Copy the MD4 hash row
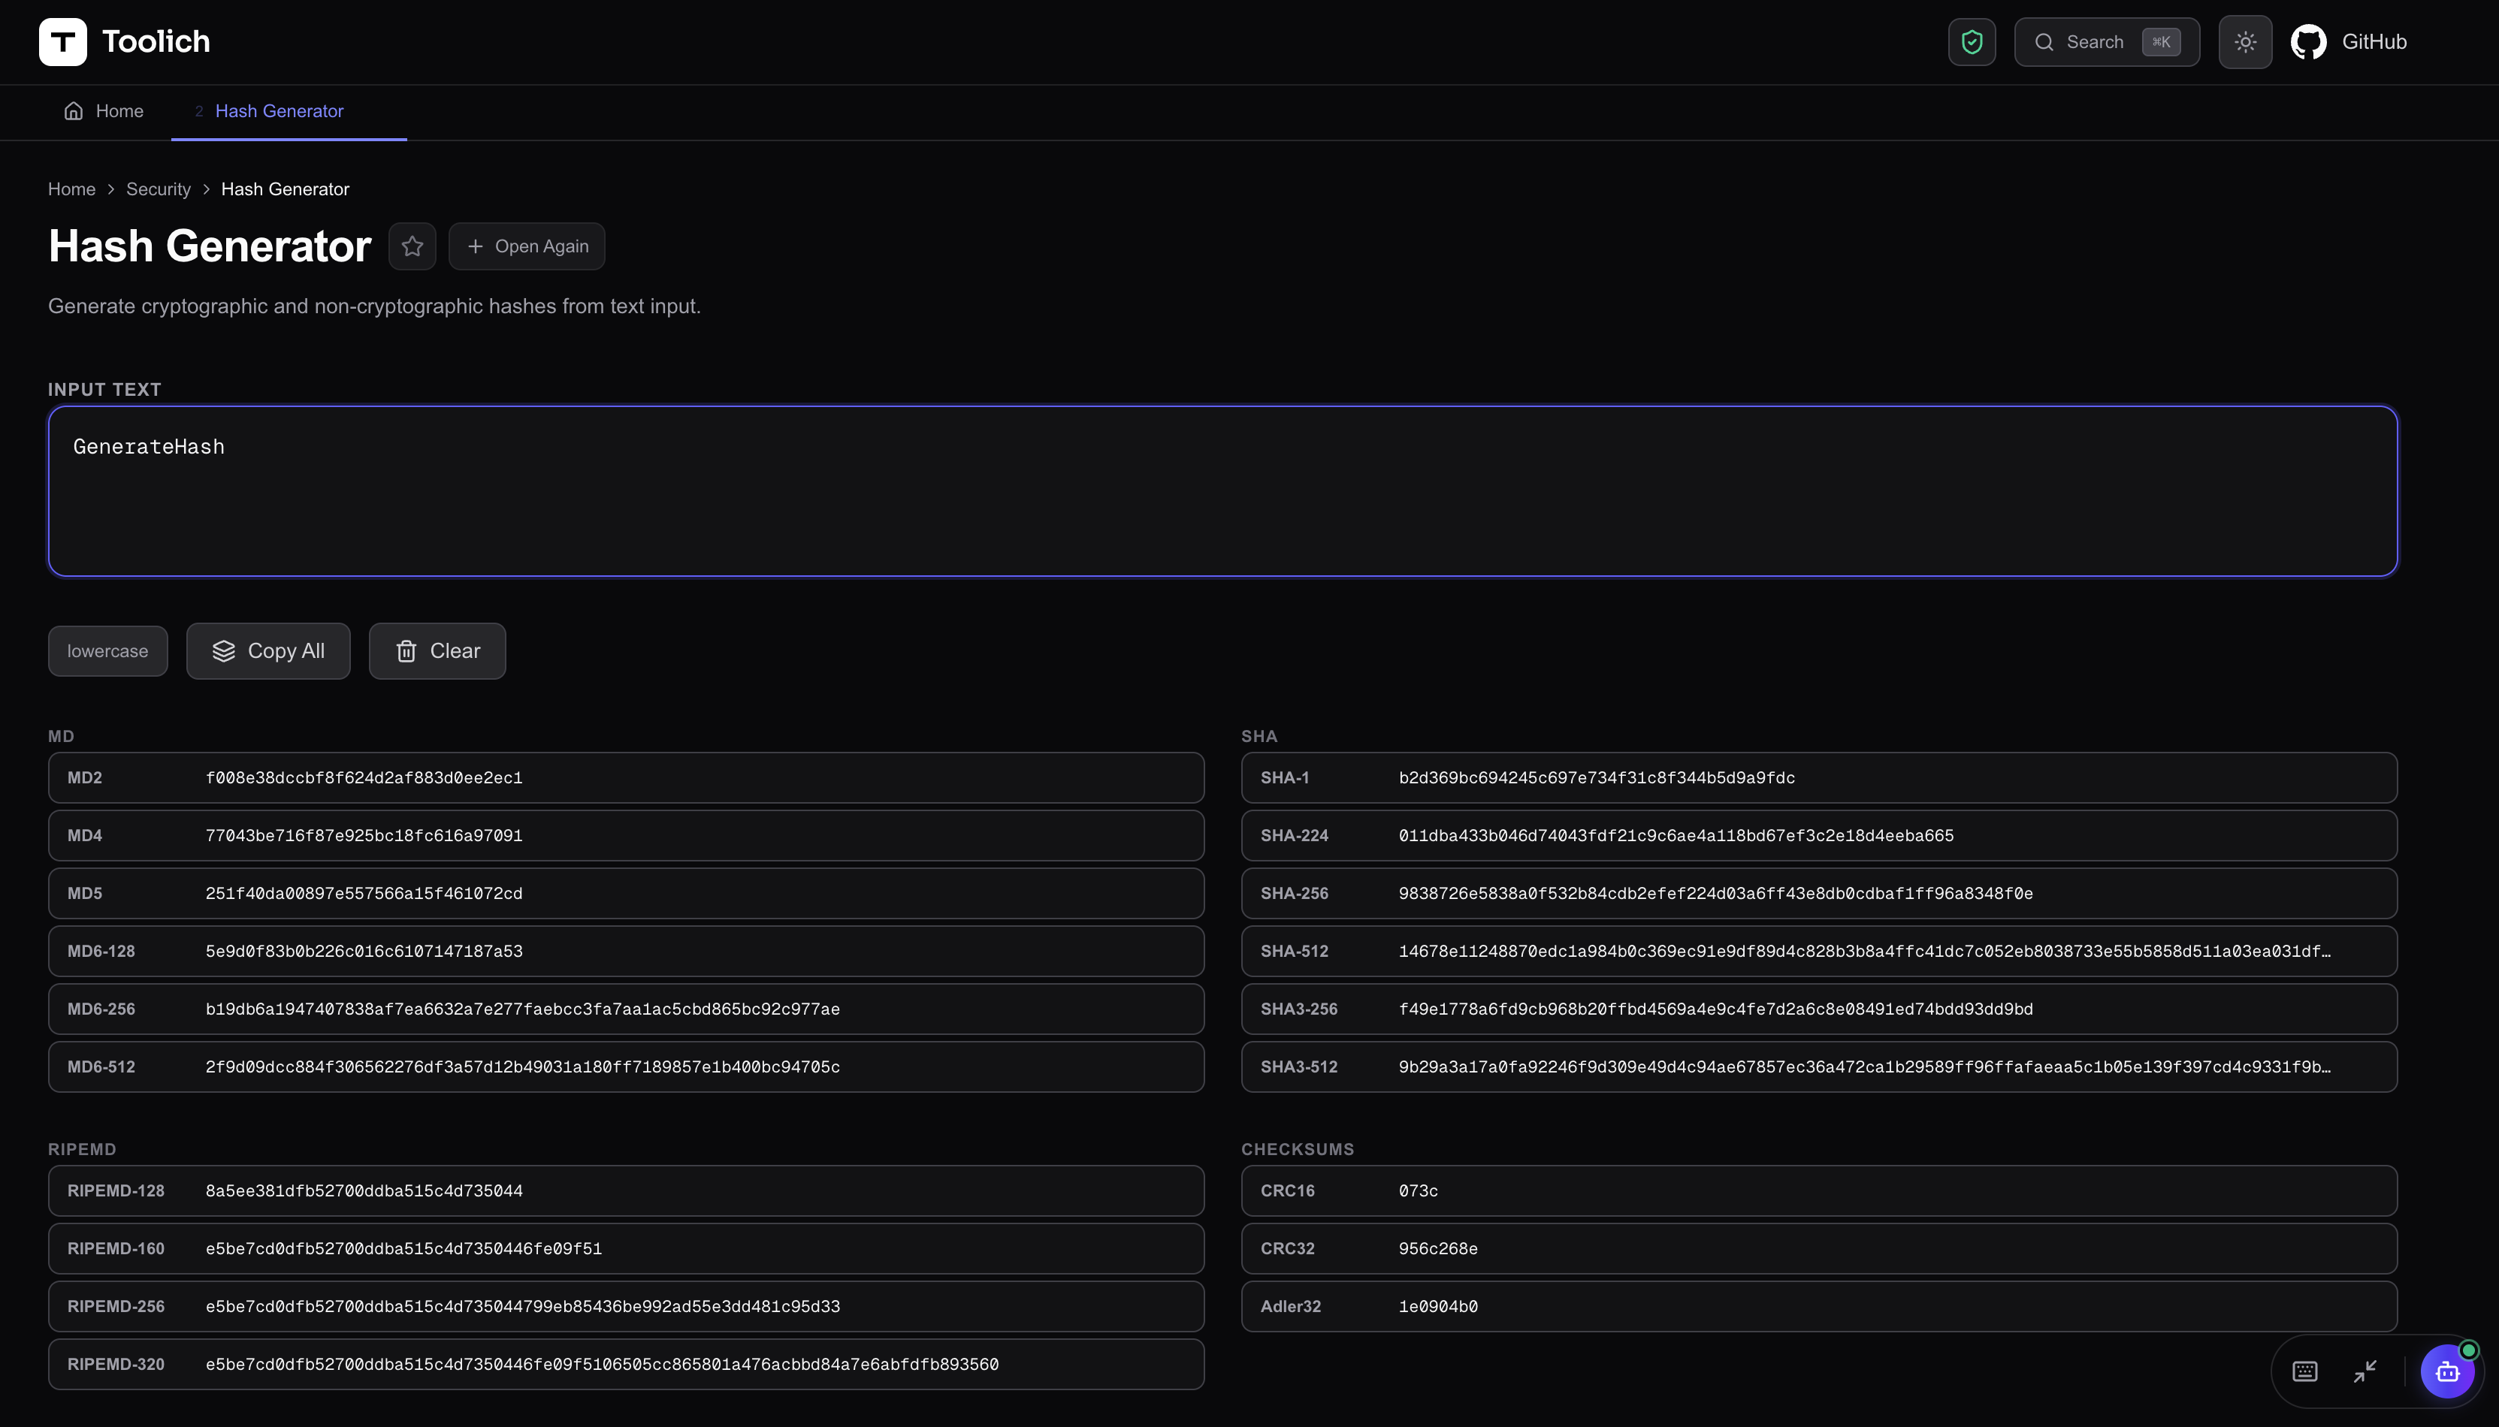Screen dimensions: 2499x1427 point(625,835)
